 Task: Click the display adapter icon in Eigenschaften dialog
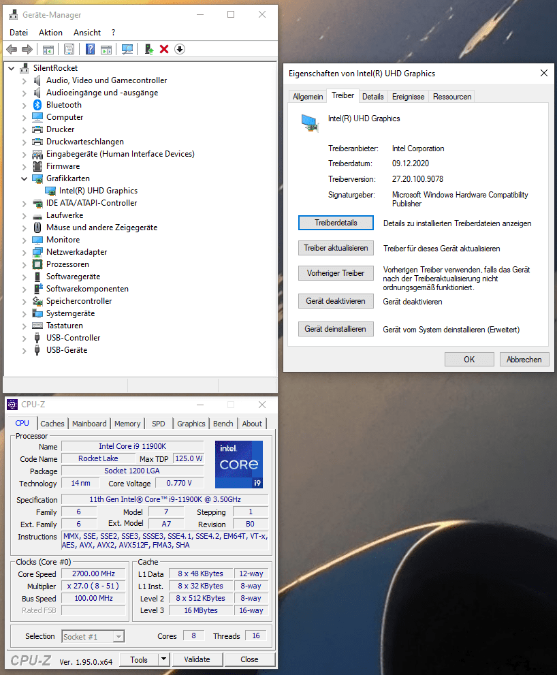pos(310,123)
